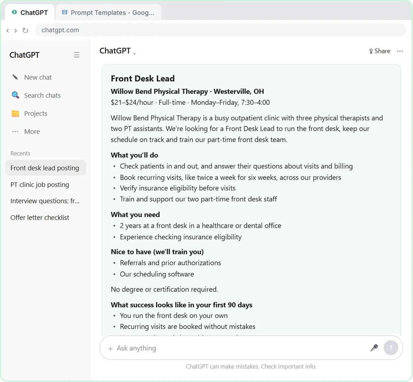Click '2 years at a front desk' bullet
413x382 pixels.
pos(201,225)
